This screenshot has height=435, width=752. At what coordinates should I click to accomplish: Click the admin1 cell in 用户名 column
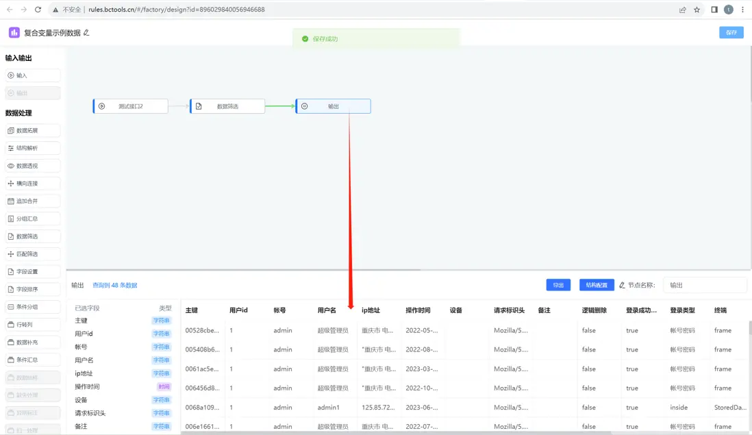(x=329, y=407)
